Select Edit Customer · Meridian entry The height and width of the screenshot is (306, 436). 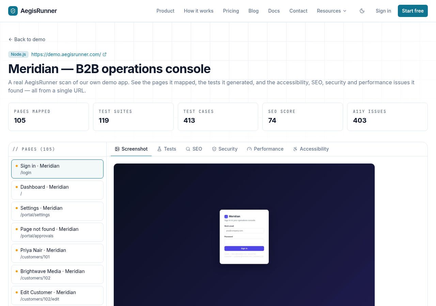click(57, 295)
